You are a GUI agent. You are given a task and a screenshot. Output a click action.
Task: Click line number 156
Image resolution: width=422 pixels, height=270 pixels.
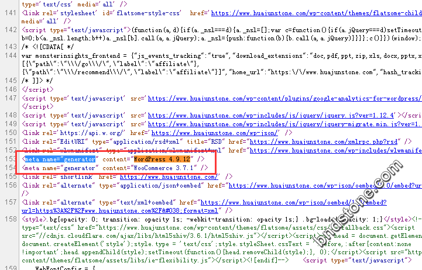(11, 185)
